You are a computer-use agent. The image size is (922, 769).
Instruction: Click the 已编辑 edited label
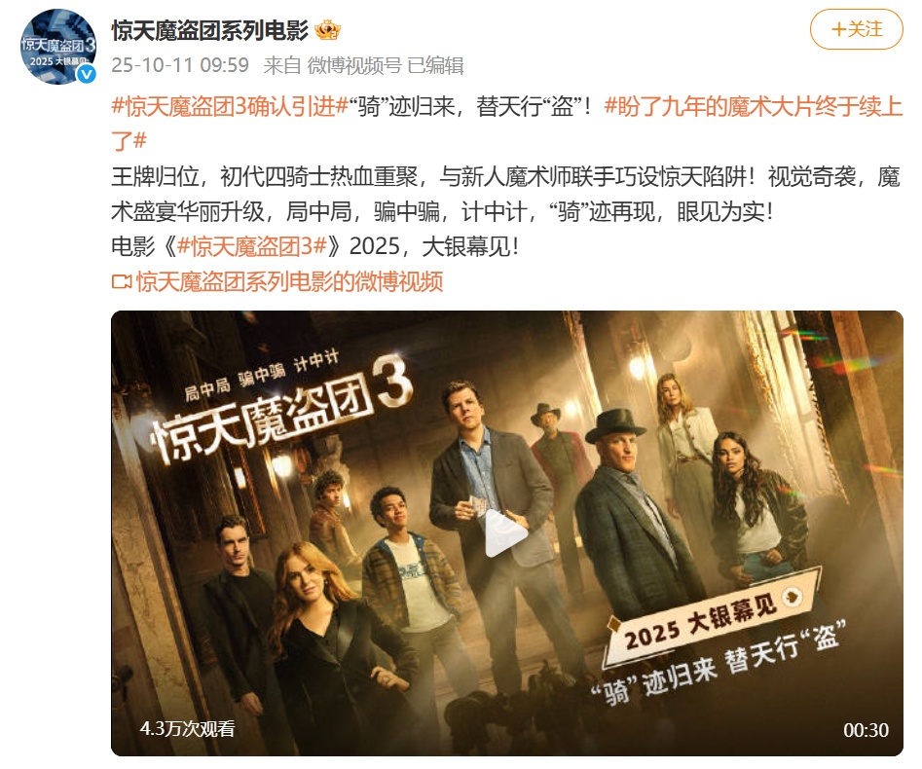pyautogui.click(x=435, y=65)
